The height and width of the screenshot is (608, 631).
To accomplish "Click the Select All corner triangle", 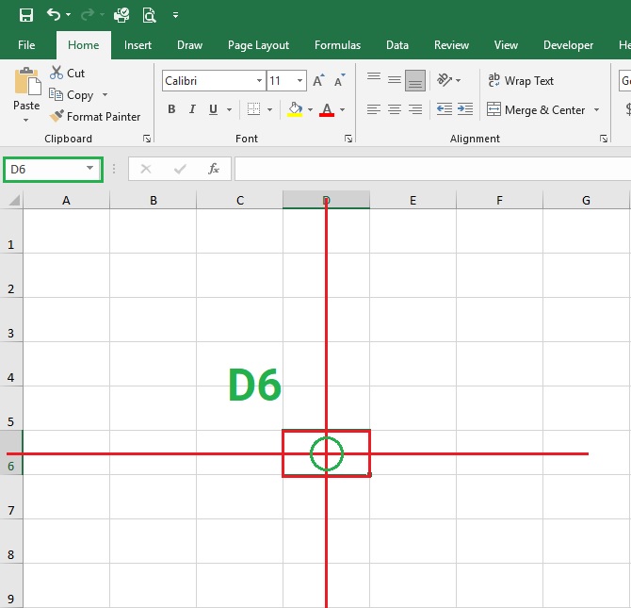I will coord(13,200).
